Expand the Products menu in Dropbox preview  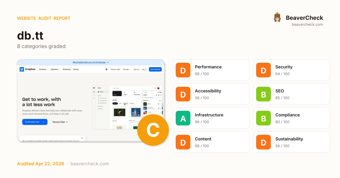43,69
